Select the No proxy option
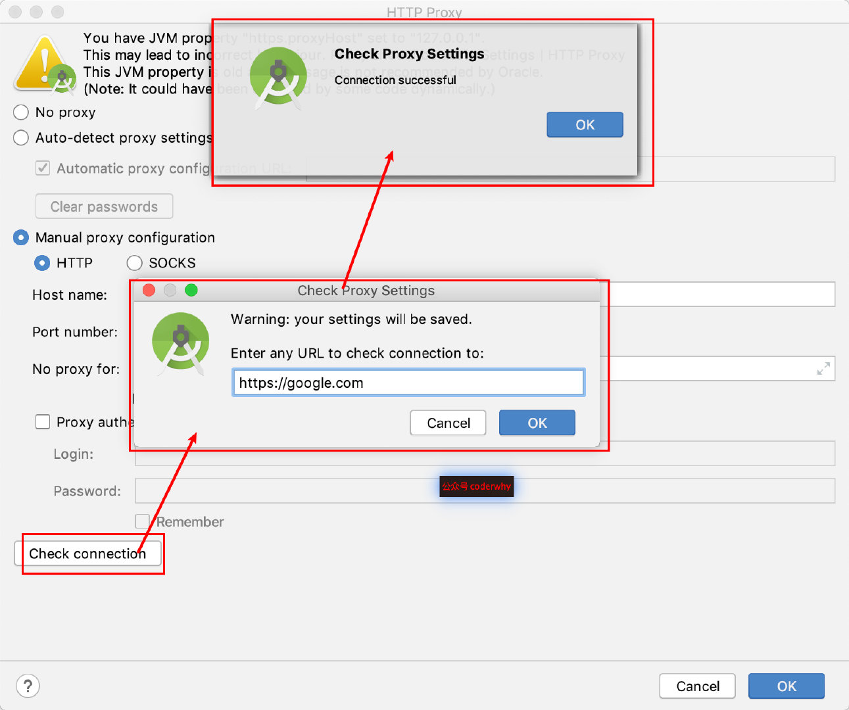The image size is (849, 710). (21, 112)
